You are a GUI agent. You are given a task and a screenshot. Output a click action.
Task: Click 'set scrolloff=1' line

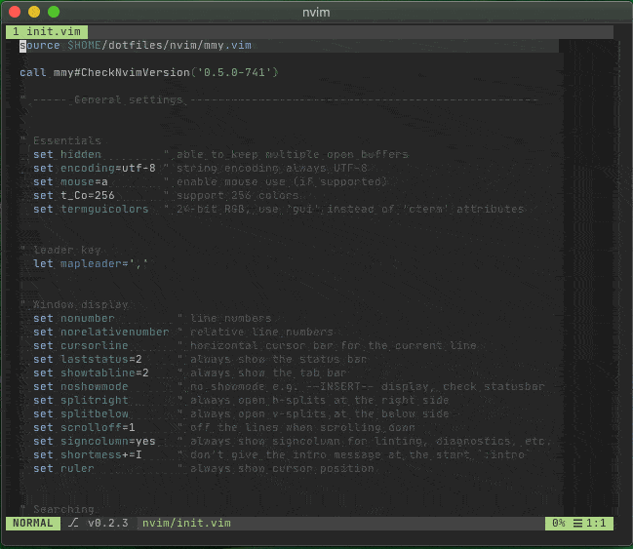click(224, 428)
